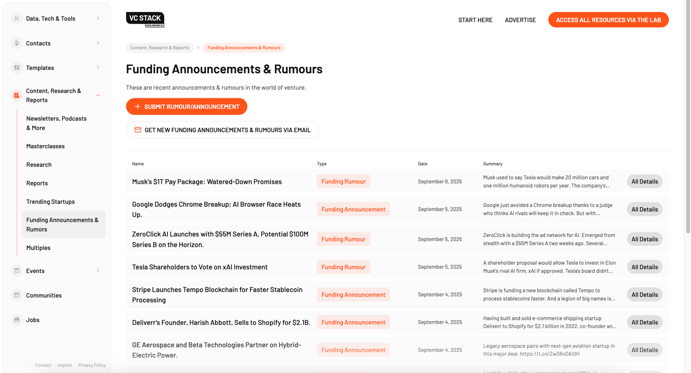Click the Data, Tech & Tools sidebar icon
691x373 pixels.
17,18
